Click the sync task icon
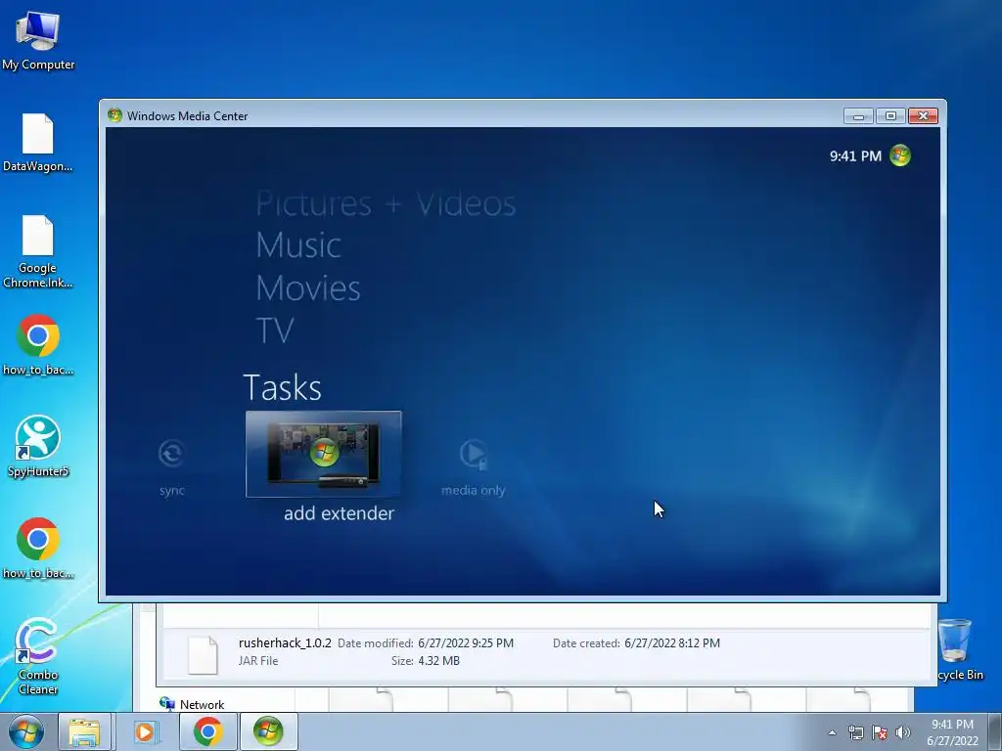This screenshot has width=1002, height=751. [x=171, y=454]
